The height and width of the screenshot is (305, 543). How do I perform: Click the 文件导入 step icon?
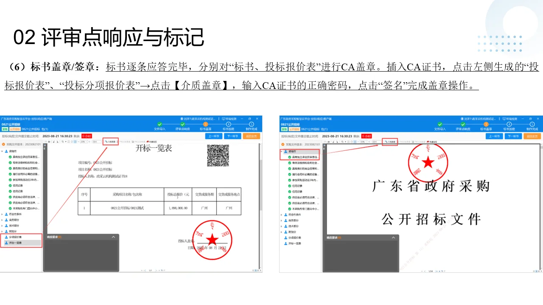[159, 125]
